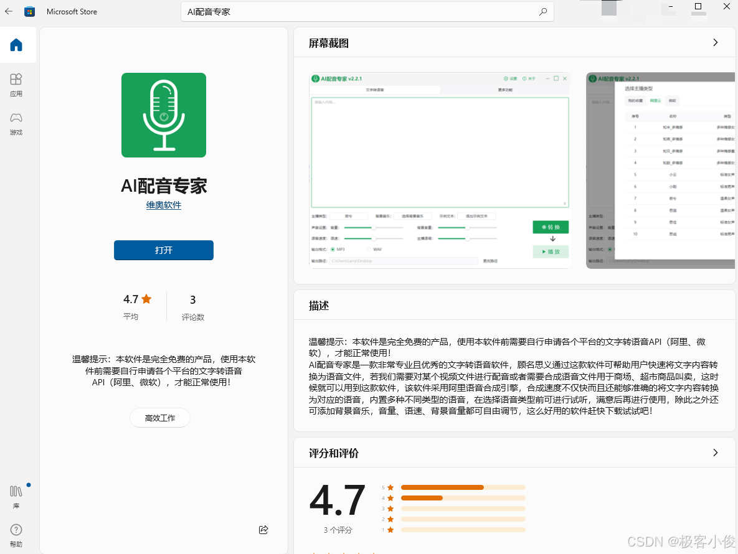
Task: Click the 3-star rating bar
Action: tap(463, 509)
